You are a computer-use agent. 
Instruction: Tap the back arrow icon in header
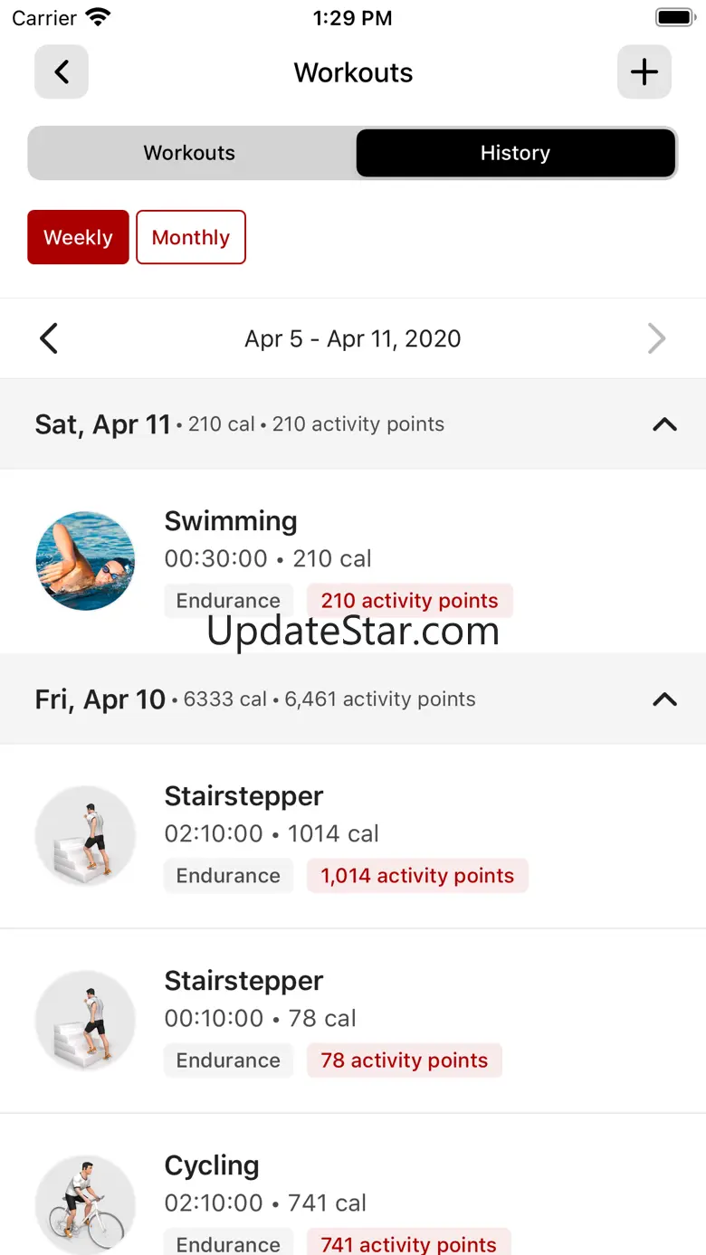62,72
